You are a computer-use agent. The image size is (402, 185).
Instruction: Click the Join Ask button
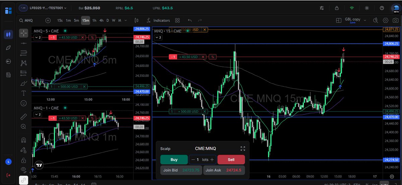[x=224, y=170]
